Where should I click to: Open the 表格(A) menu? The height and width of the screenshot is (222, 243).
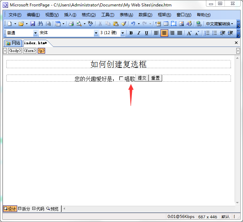[x=126, y=15]
